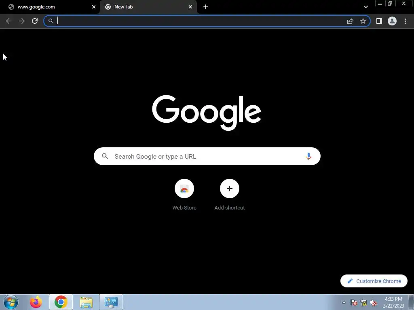Viewport: 414px width, 310px height.
Task: Reload the current page
Action: (35, 21)
